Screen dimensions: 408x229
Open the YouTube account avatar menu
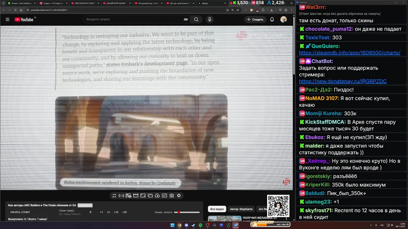pyautogui.click(x=283, y=19)
